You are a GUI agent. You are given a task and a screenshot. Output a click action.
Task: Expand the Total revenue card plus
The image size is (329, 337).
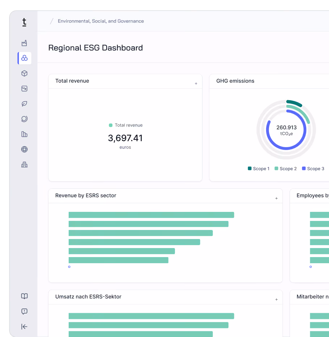[196, 84]
